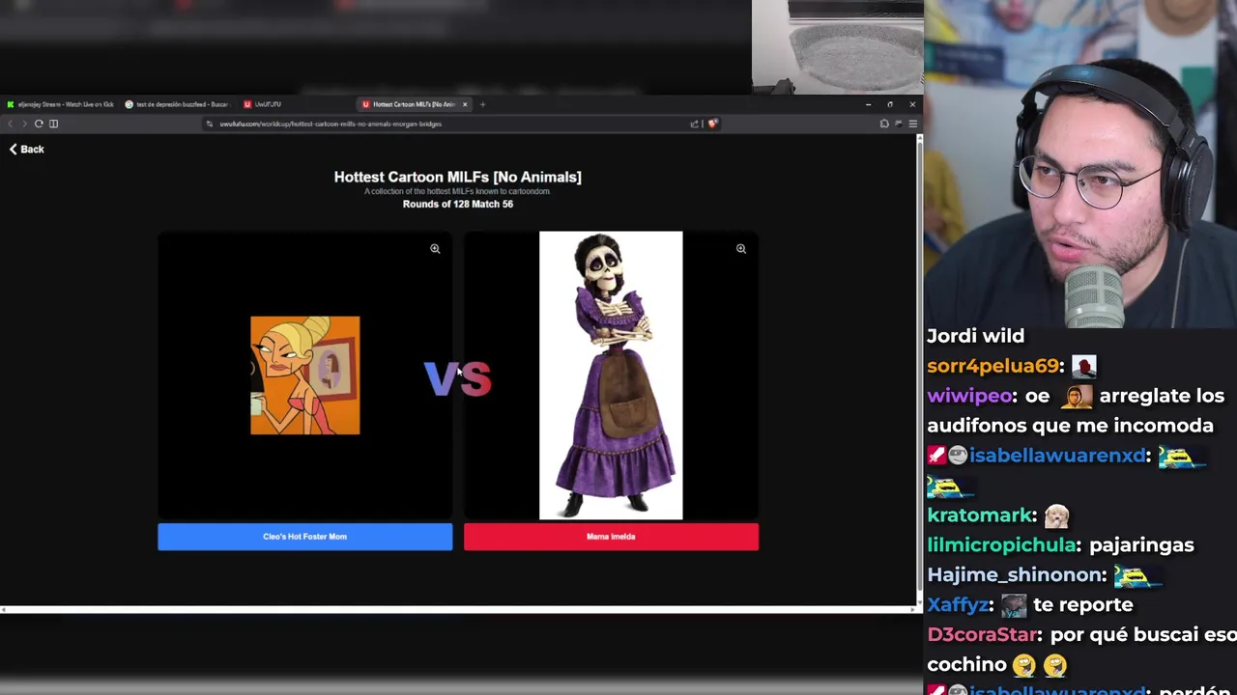Open the browser hamburger menu
This screenshot has width=1237, height=695.
click(x=912, y=124)
